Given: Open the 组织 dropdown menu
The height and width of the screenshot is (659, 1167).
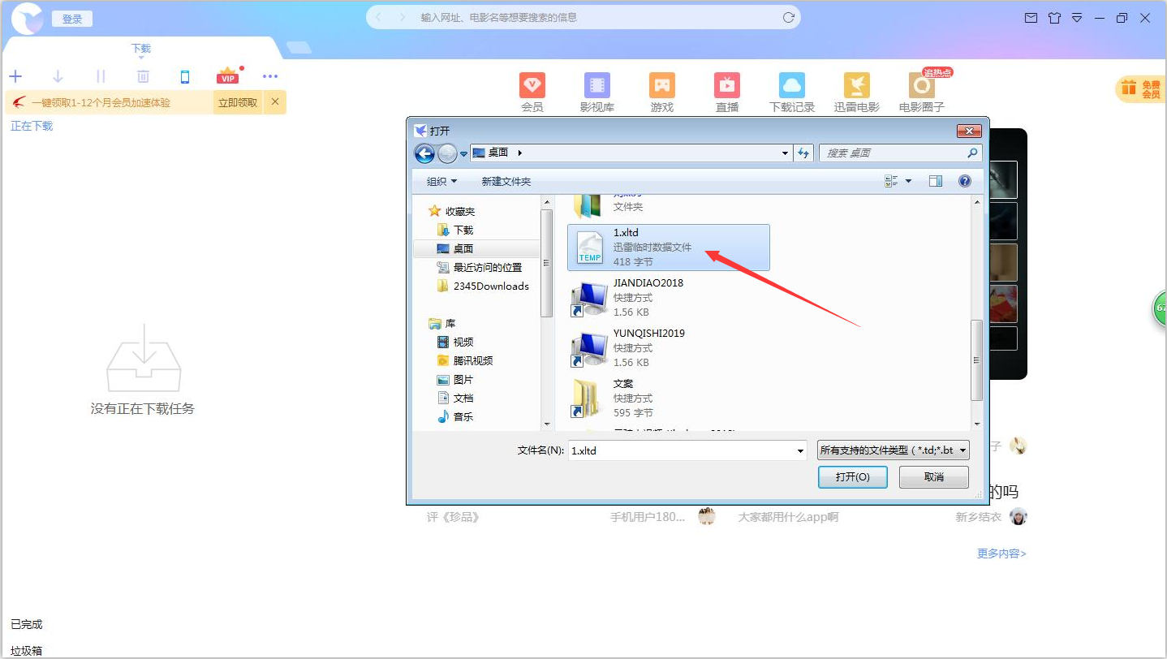Looking at the screenshot, I should pos(442,182).
